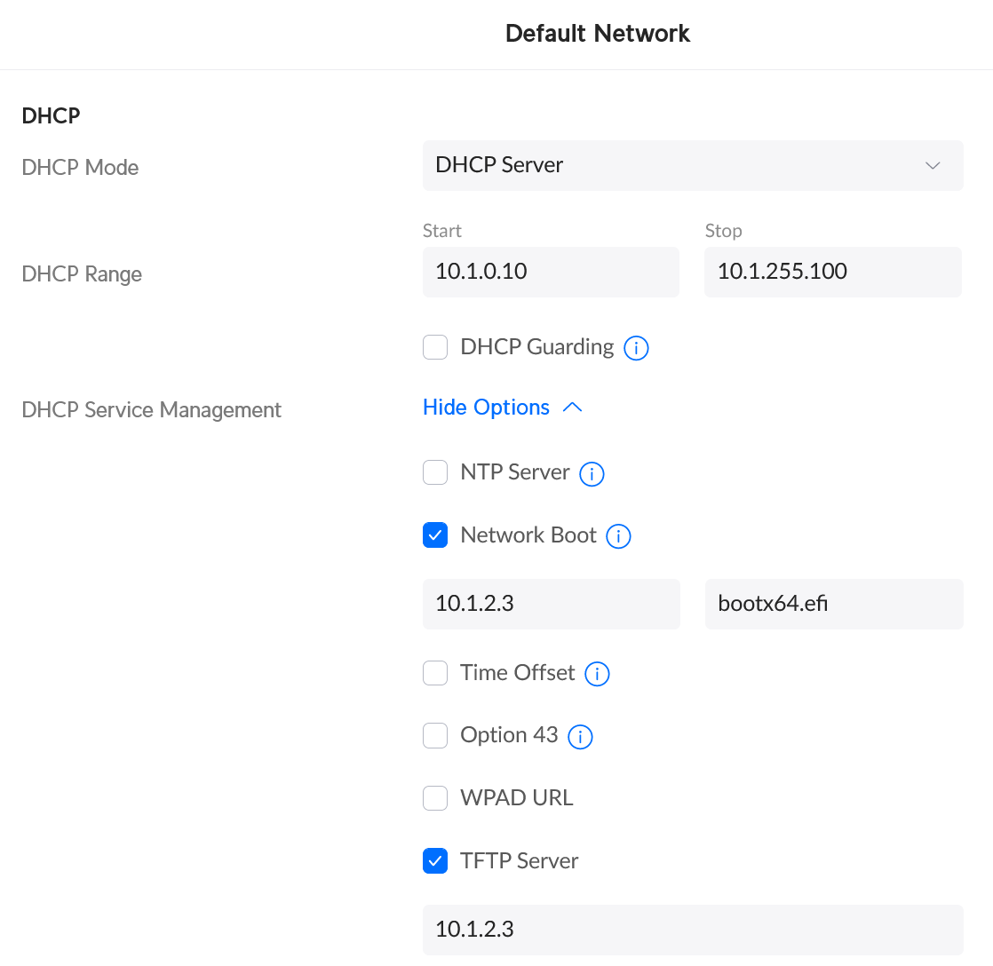Screen dimensions: 993x966
Task: Click the info icon beside DHCP Guarding
Action: (x=636, y=348)
